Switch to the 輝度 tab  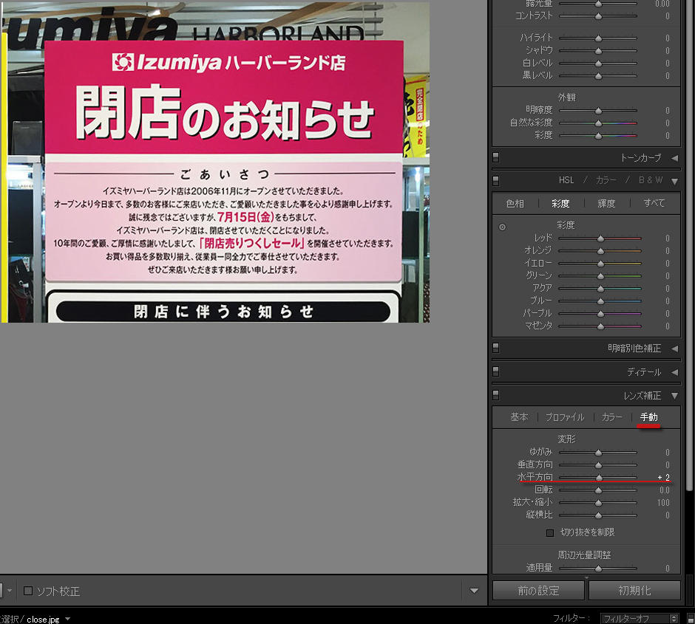[606, 204]
